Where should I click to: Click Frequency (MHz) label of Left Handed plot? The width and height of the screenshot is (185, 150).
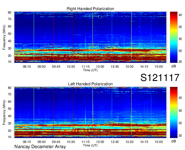pyautogui.click(x=4, y=112)
